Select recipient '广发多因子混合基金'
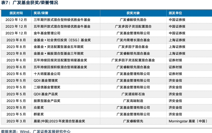The height and width of the screenshot is (133, 212). [133, 47]
